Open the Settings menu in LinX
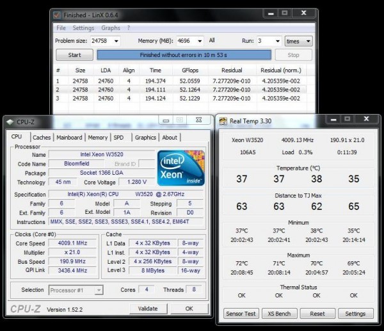Viewport: 384px width, 331px height. (x=83, y=28)
